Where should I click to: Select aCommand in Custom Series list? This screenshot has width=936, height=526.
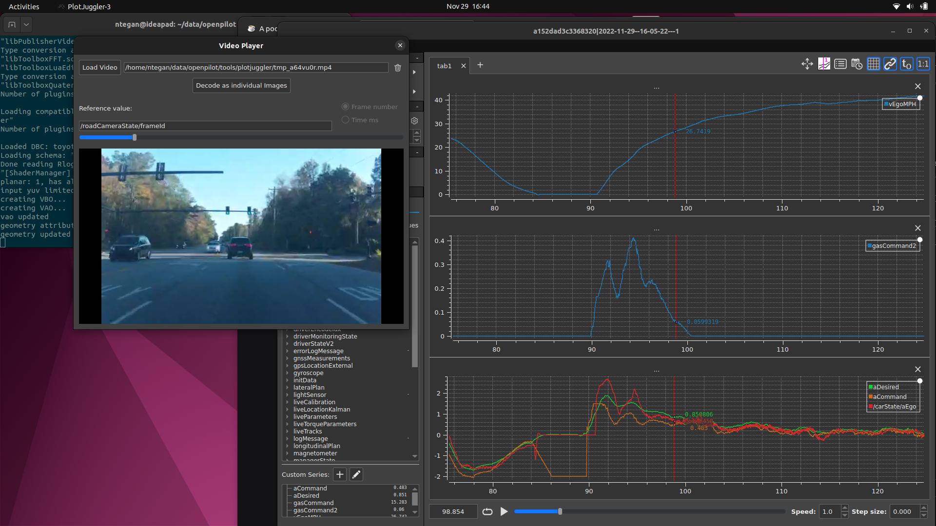click(310, 488)
